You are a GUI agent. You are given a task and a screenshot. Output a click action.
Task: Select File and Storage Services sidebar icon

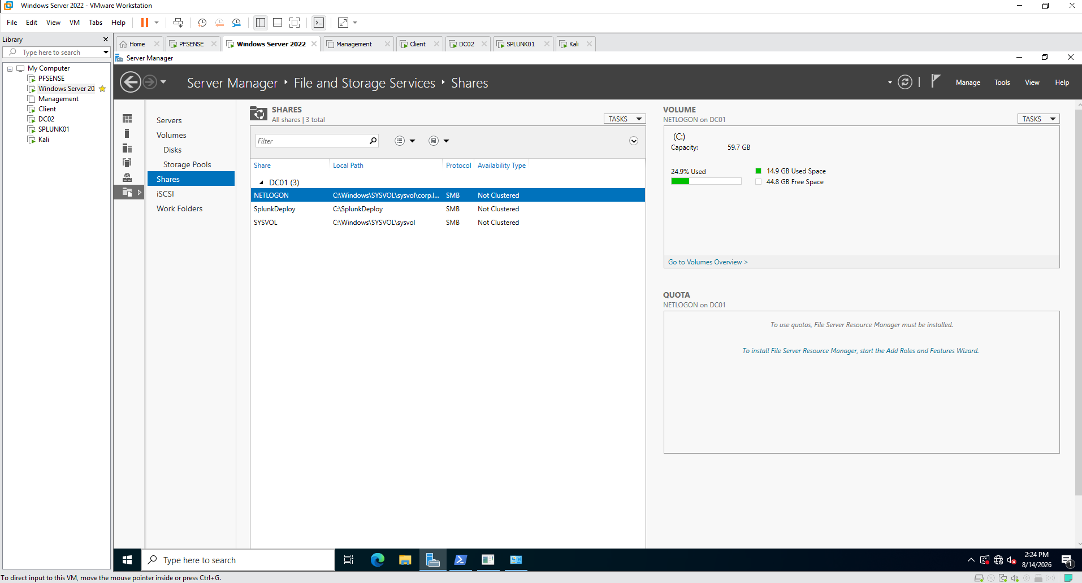[x=129, y=193]
